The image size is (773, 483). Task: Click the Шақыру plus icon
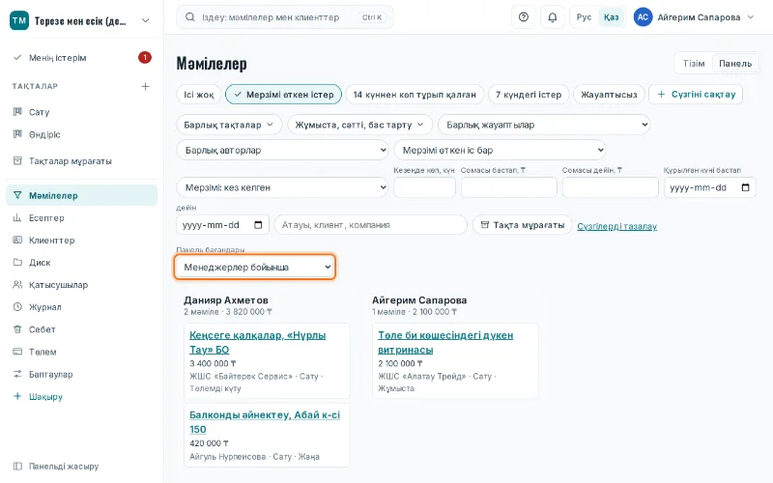[17, 396]
